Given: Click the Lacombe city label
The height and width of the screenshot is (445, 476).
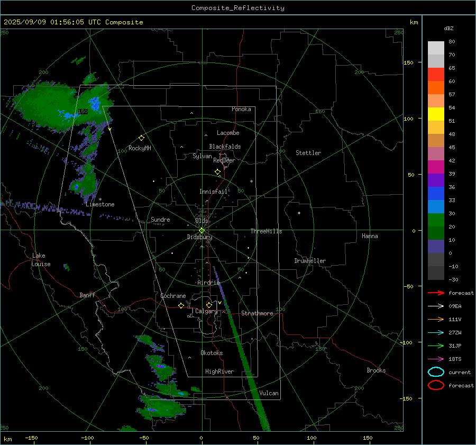Looking at the screenshot, I should point(228,133).
